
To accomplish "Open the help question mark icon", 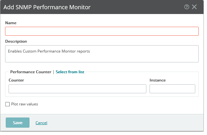I will tap(187, 7).
